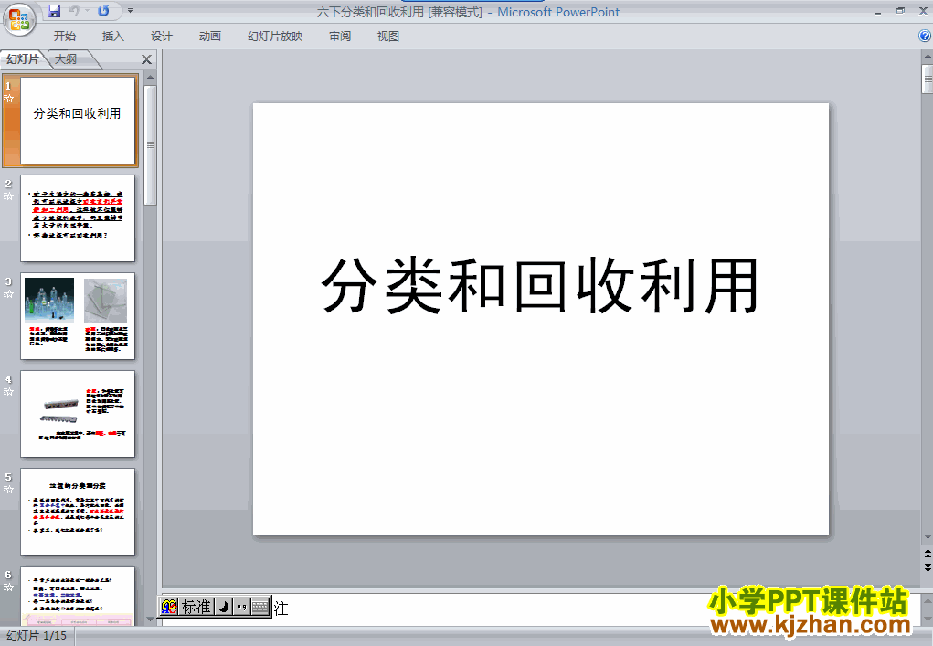Select slide 3 thumbnail with bottle images
The image size is (933, 646).
point(78,316)
